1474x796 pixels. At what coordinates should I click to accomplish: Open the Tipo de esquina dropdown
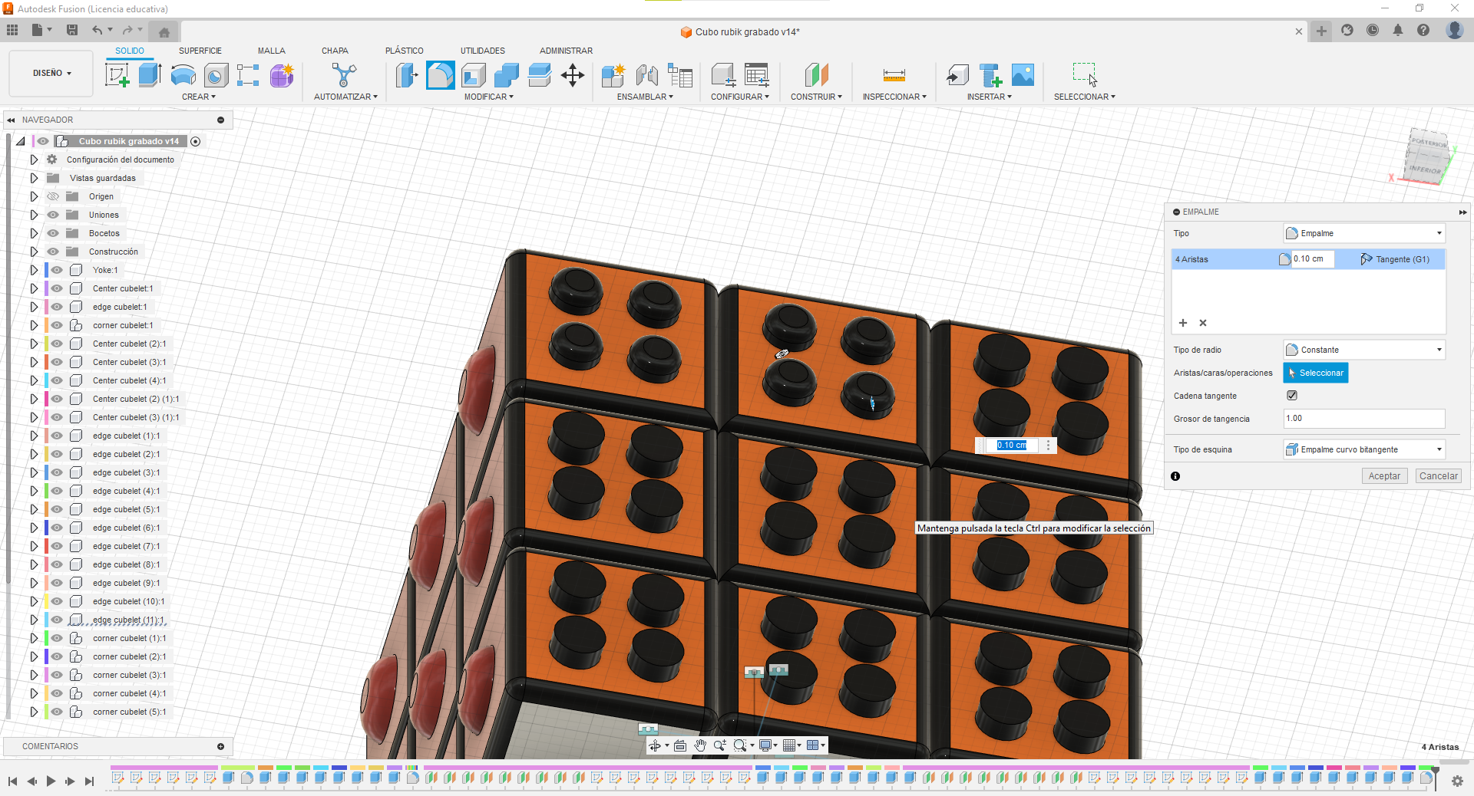[1364, 449]
